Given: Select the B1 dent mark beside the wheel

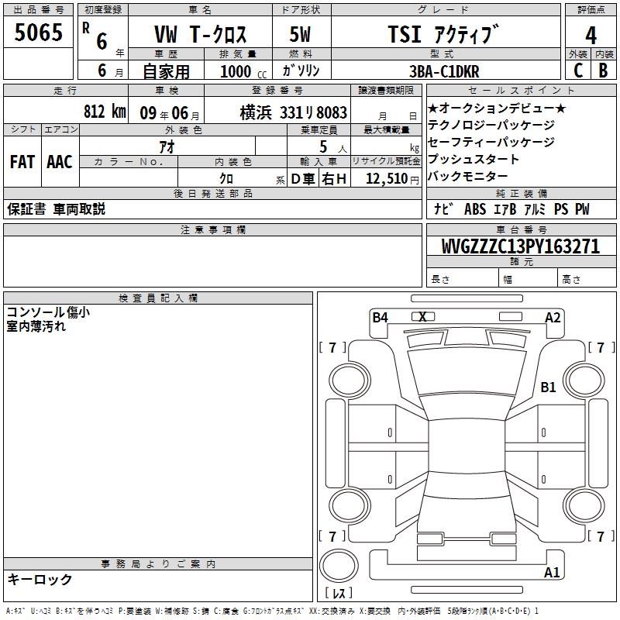Looking at the screenshot, I should coord(549,387).
